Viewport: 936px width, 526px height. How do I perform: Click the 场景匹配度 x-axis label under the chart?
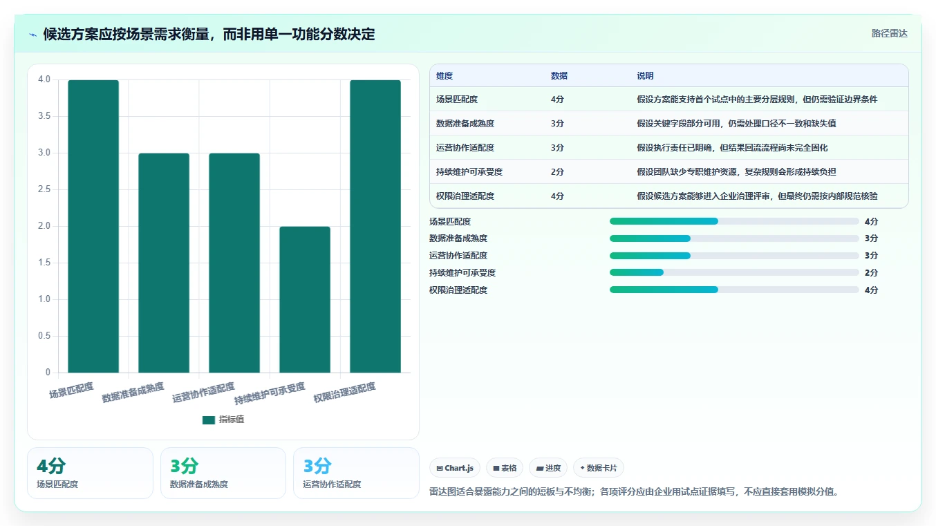(71, 390)
